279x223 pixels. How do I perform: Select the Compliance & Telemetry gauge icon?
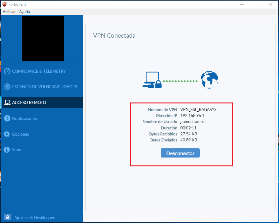pyautogui.click(x=7, y=71)
